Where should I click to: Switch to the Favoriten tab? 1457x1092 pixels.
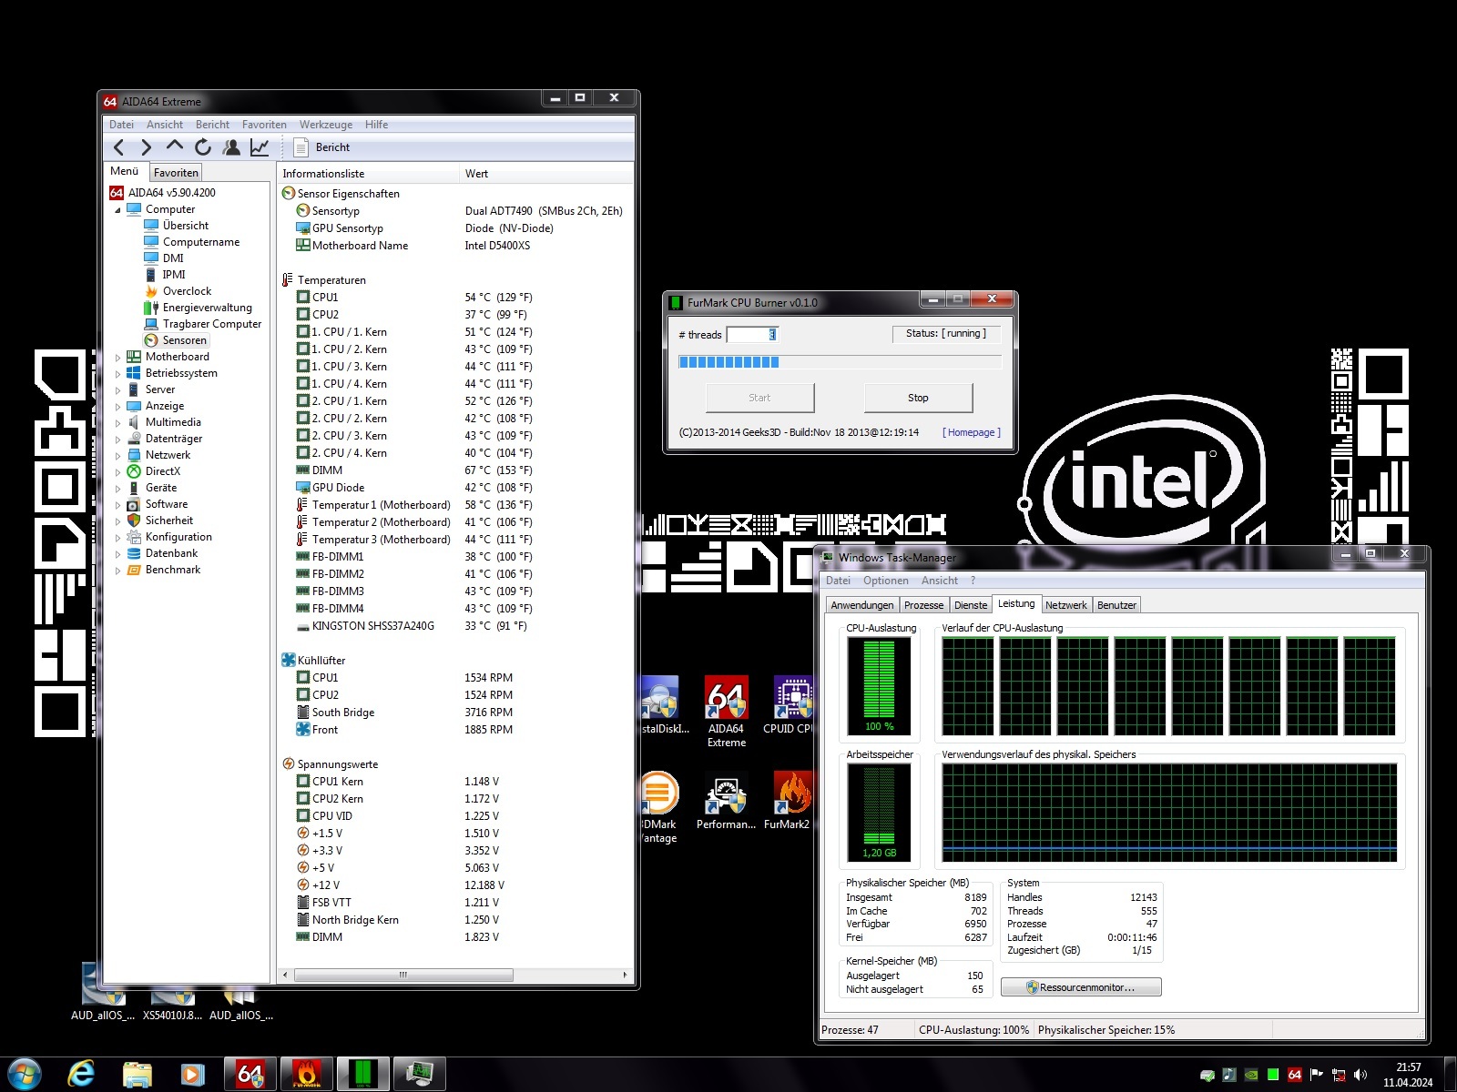point(176,173)
